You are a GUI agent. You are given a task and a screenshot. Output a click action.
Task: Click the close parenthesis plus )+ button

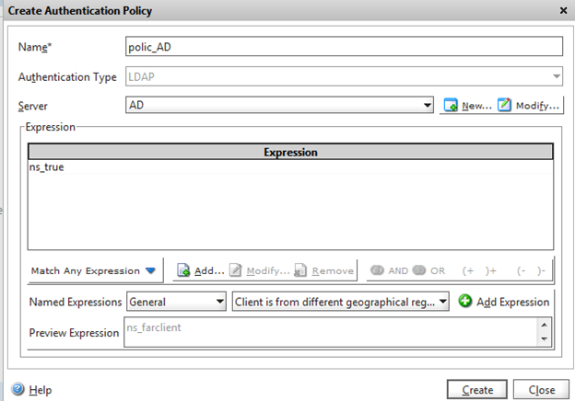point(490,270)
